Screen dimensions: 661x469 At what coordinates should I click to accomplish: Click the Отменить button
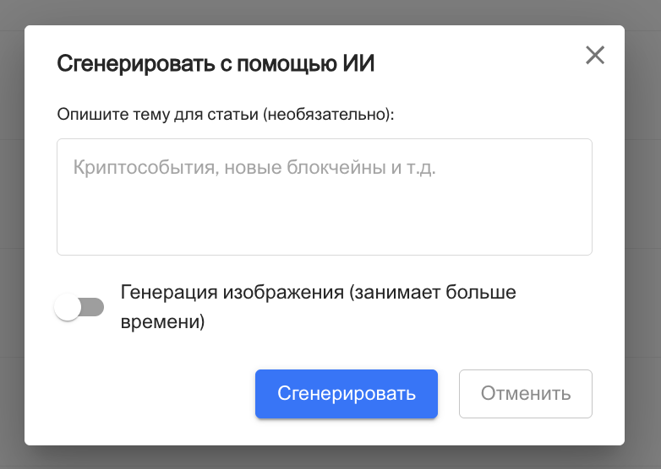click(525, 394)
